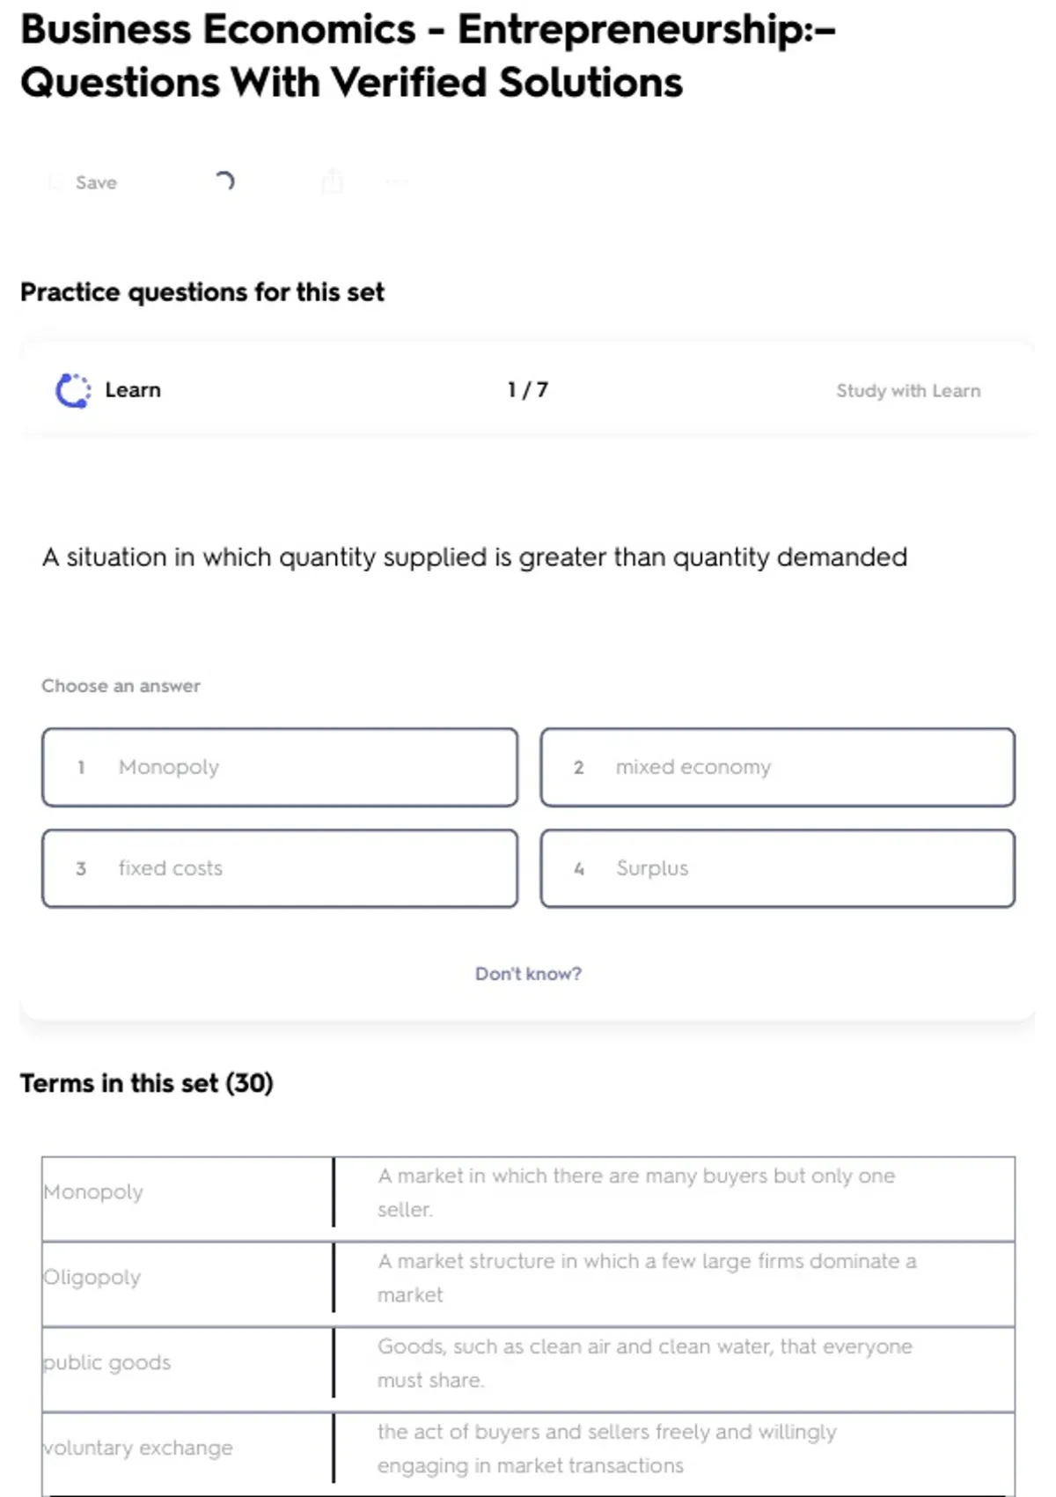Open the three-dots more options menu
Viewport: 1056px width, 1497px height.
click(x=396, y=182)
